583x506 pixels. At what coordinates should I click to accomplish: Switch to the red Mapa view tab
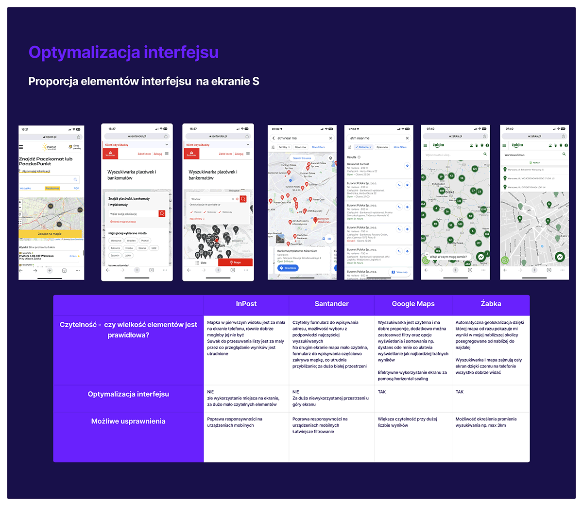[235, 262]
